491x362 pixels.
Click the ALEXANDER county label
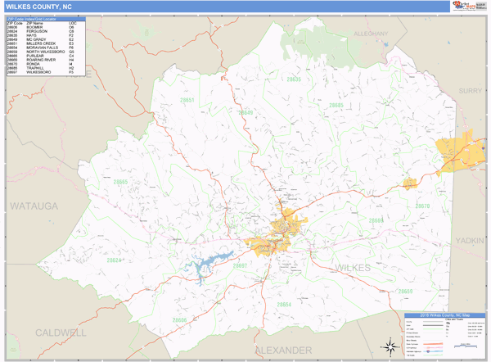[x=282, y=350]
